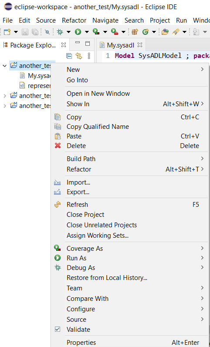Viewport: 210px width, 347px height.
Task: Click the New Java Class icon
Action: tap(146, 32)
